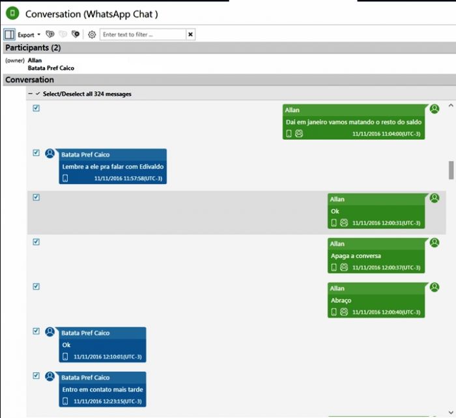456x418 pixels.
Task: Clear the filter text with X button
Action: (190, 35)
